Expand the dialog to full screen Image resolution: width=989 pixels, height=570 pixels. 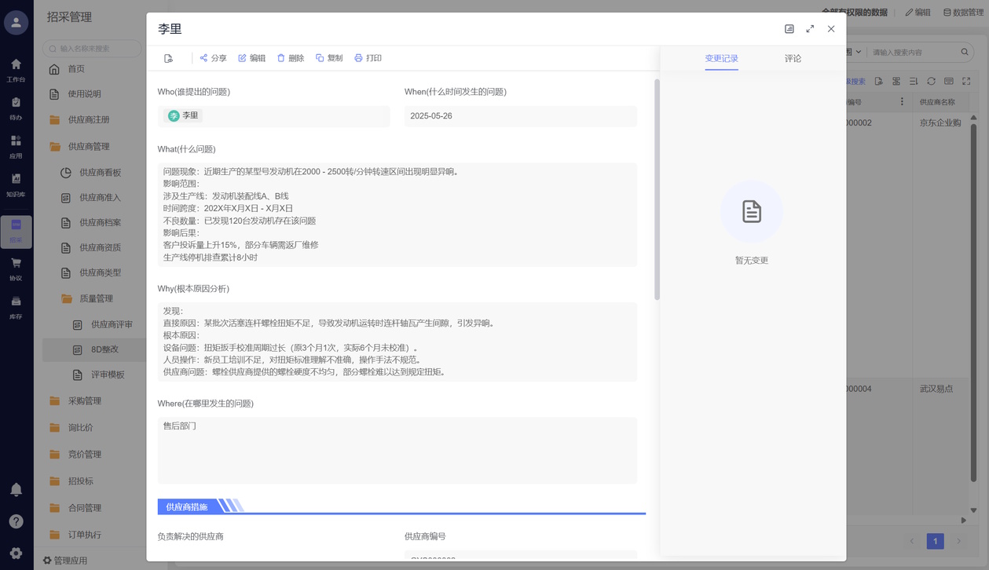tap(810, 29)
